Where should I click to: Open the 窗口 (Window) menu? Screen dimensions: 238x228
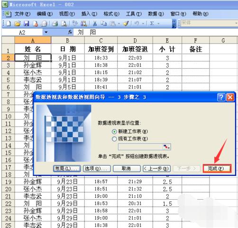pyautogui.click(x=178, y=14)
